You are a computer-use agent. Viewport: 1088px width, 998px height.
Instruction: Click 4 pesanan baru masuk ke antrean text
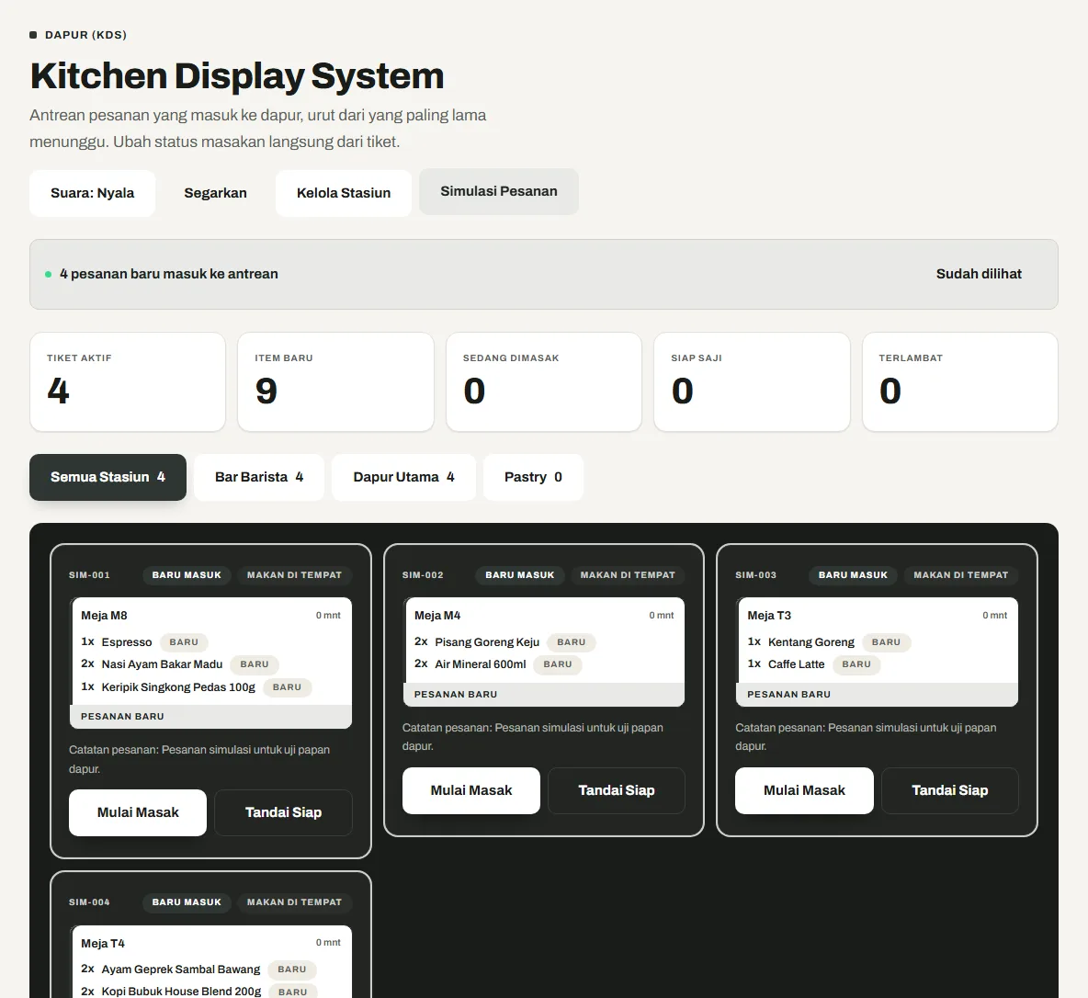point(168,274)
